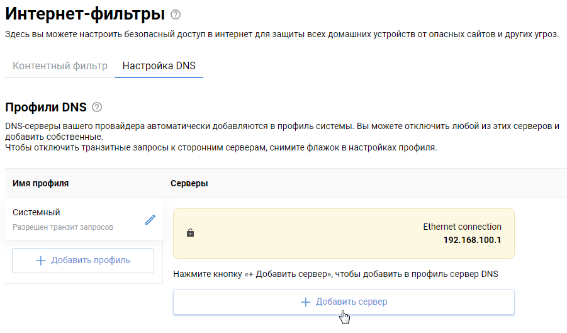567x333 pixels.
Task: Click the Серверы column header
Action: click(x=189, y=183)
